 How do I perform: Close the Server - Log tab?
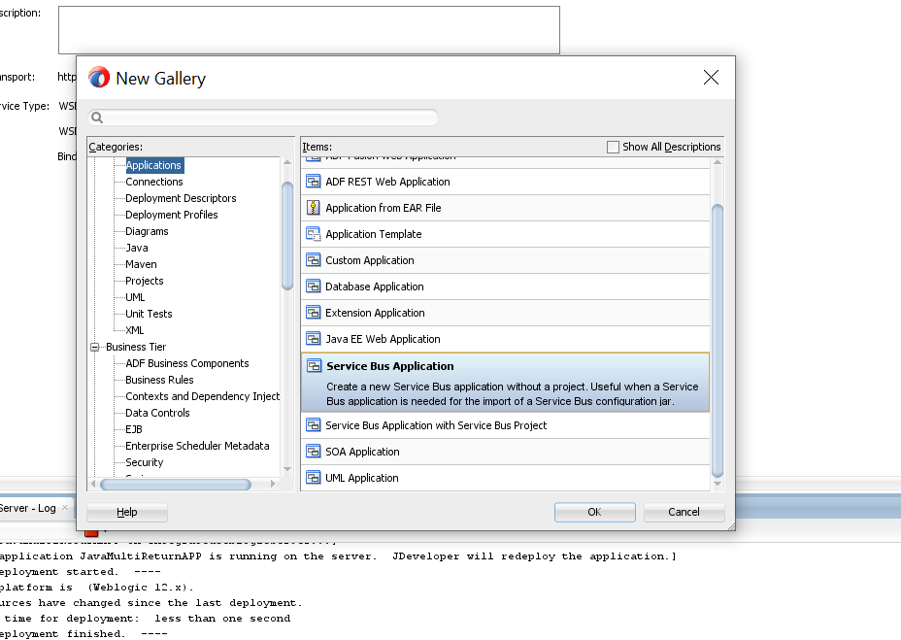[65, 507]
